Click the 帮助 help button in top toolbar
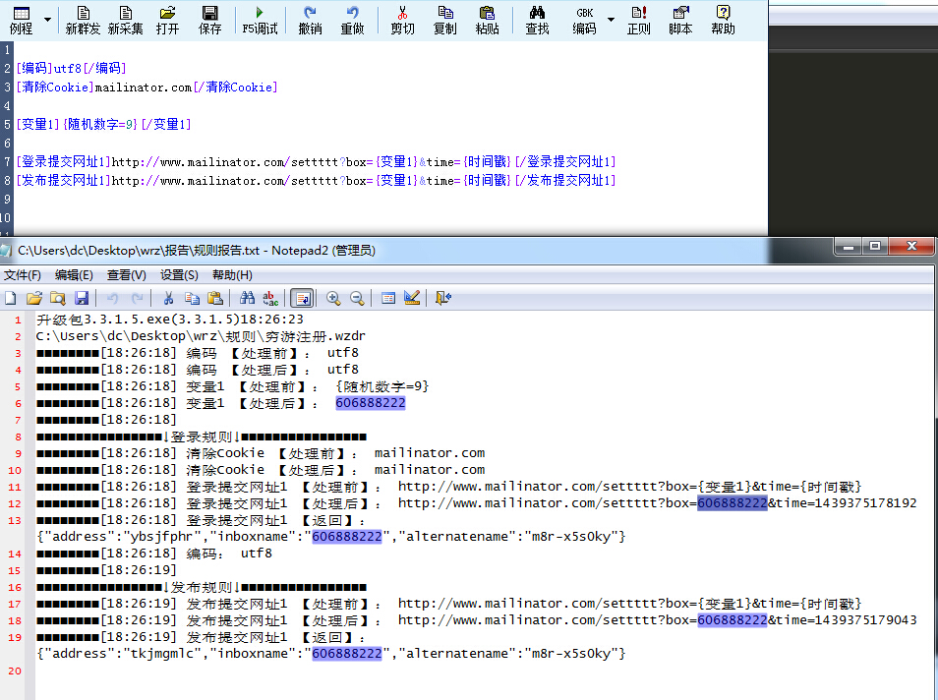938x700 pixels. pyautogui.click(x=723, y=20)
